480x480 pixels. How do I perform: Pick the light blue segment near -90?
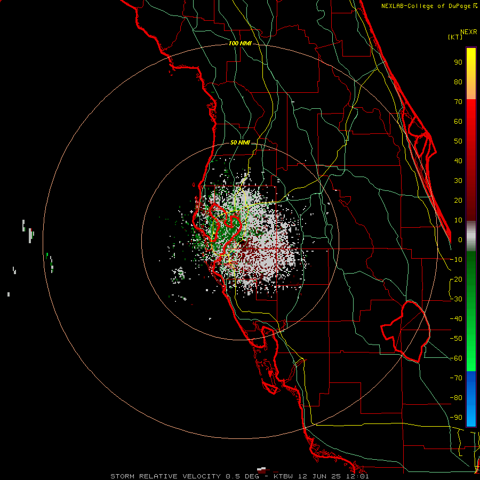(471, 417)
